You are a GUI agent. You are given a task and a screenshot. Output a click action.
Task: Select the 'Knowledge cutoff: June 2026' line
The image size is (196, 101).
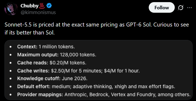click(52, 79)
